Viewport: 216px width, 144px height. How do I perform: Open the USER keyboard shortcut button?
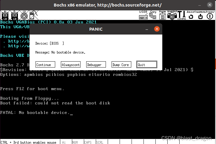coord(143,15)
